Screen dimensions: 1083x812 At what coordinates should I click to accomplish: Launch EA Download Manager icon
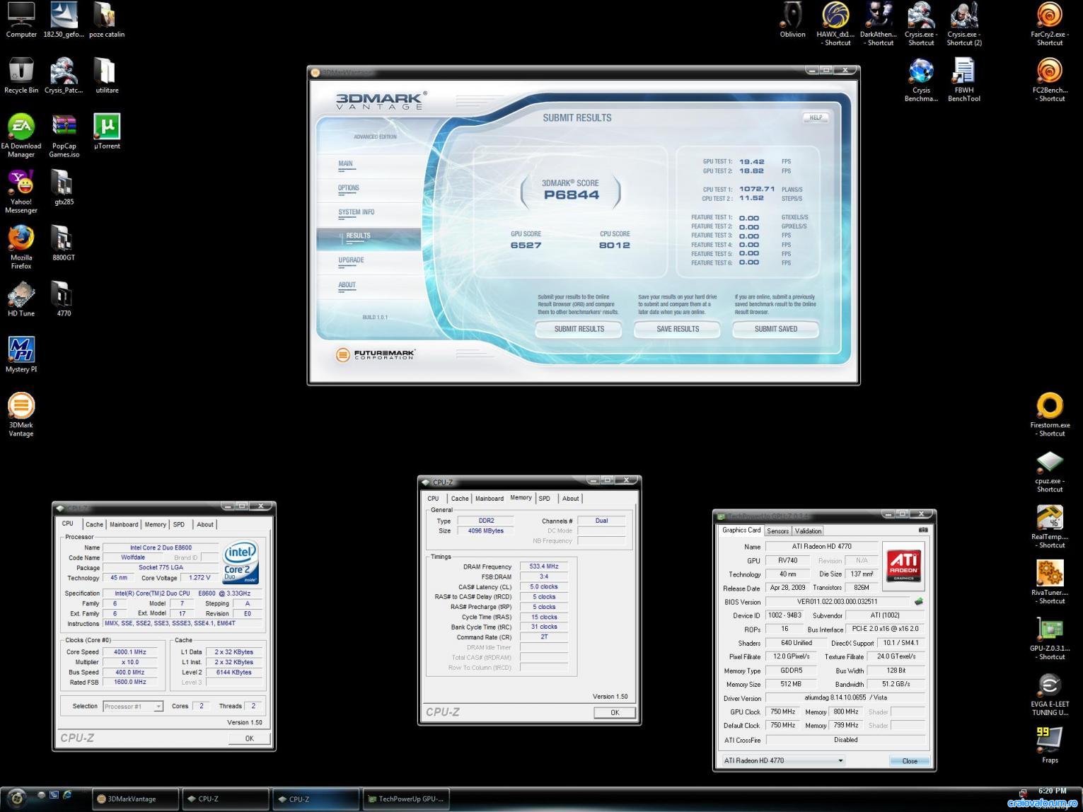21,135
